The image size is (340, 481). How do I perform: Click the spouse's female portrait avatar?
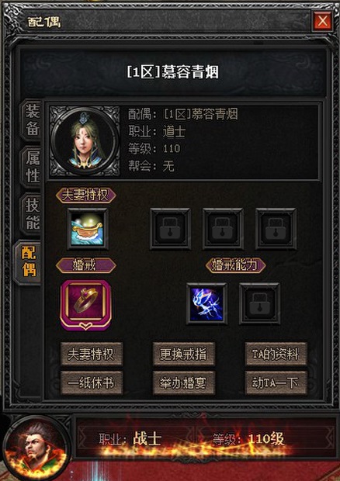point(85,141)
